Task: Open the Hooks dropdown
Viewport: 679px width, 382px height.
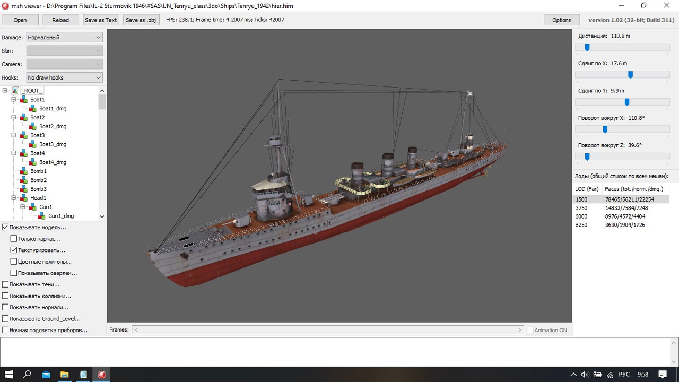Action: (x=64, y=77)
